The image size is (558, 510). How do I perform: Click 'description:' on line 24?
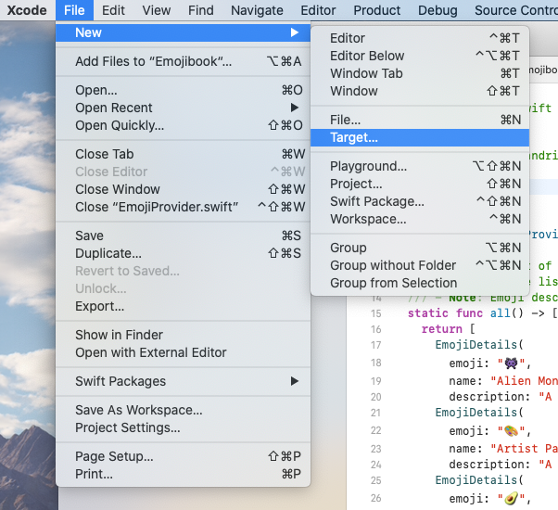489,464
